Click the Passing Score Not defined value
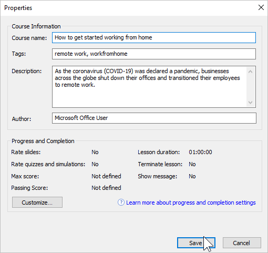This screenshot has width=268, height=253. [x=106, y=188]
